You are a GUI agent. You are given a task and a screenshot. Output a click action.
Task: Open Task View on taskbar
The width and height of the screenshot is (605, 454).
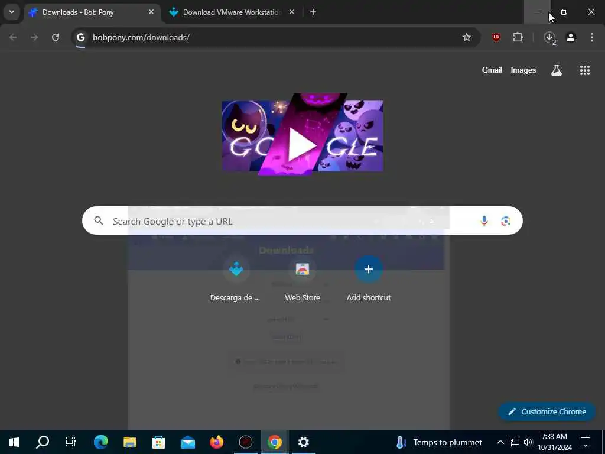[x=71, y=442]
